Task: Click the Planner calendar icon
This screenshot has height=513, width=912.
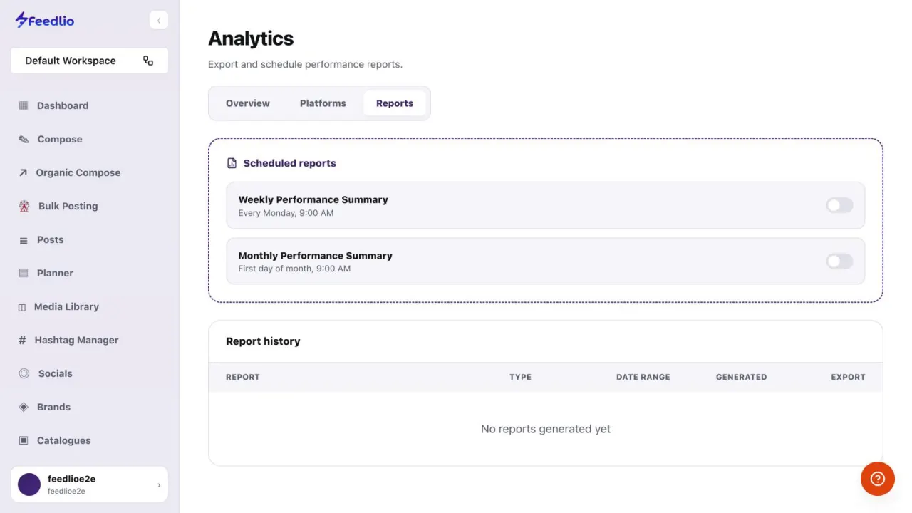Action: point(24,273)
